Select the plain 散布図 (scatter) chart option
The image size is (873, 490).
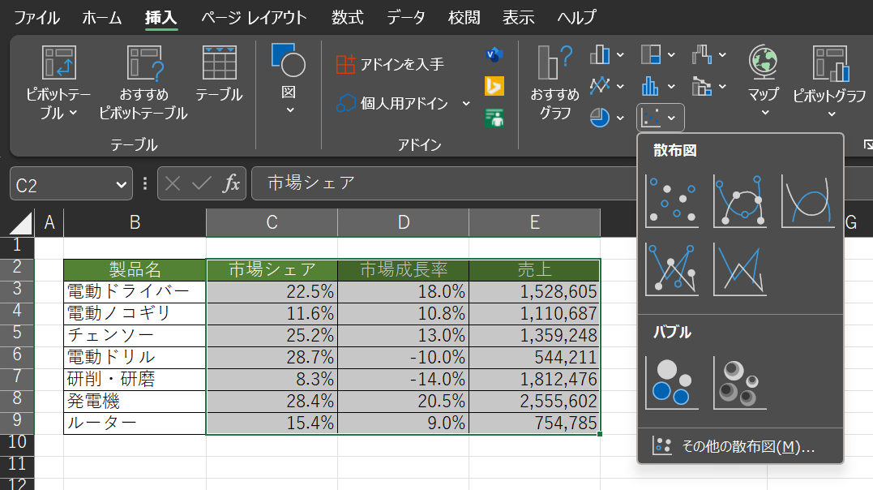click(672, 200)
